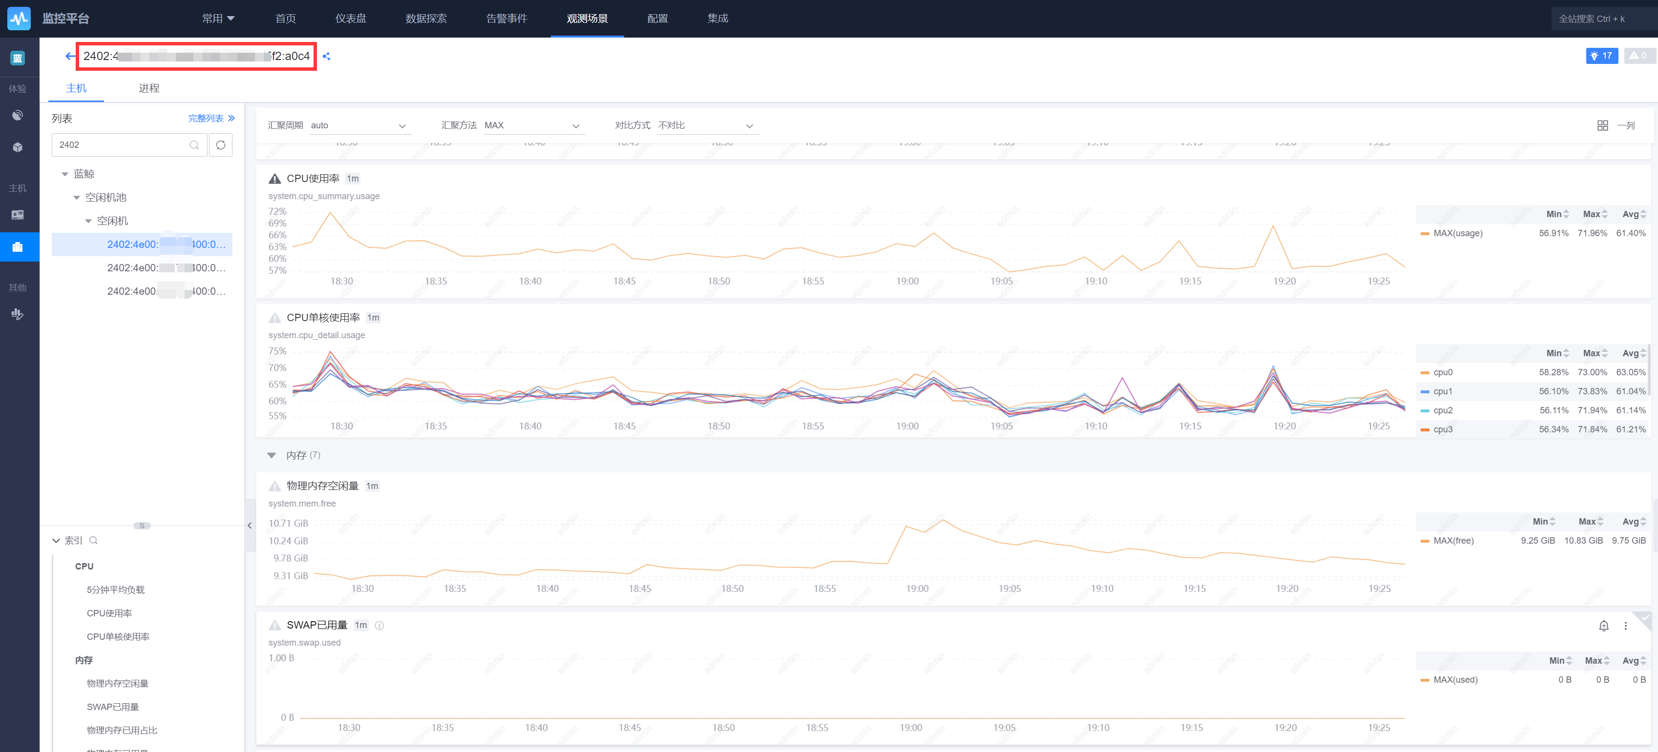Click the grid layout icon near 一列
1658x752 pixels.
(x=1602, y=125)
